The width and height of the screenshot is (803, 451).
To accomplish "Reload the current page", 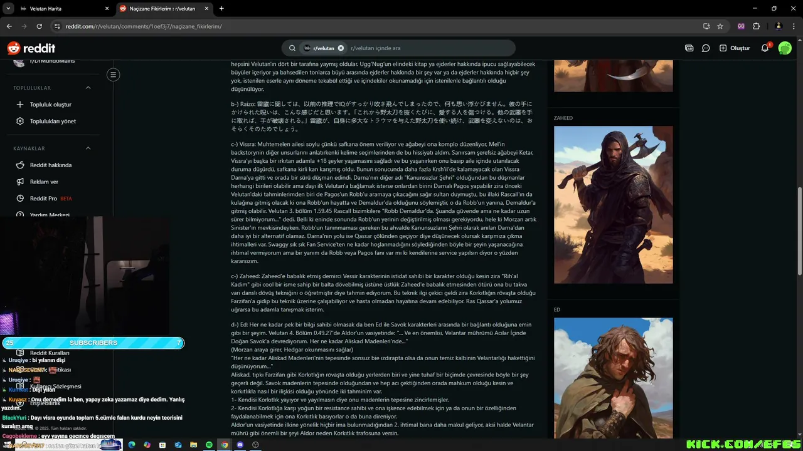I will [39, 26].
